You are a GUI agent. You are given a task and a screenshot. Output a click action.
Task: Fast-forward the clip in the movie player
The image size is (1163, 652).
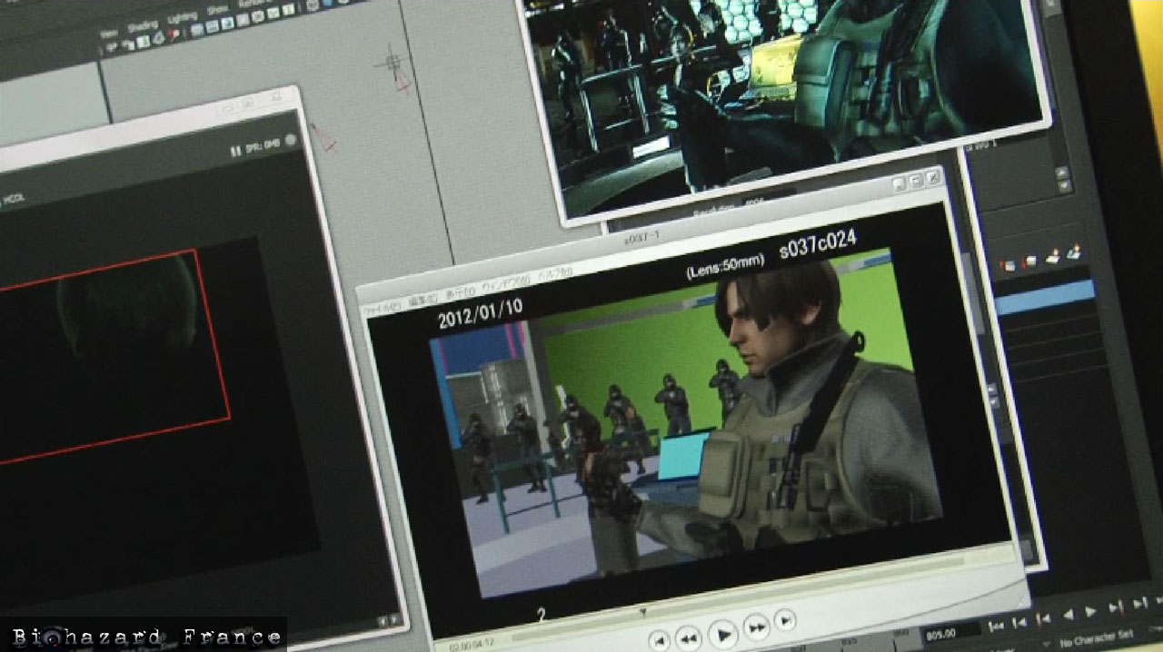pyautogui.click(x=756, y=627)
